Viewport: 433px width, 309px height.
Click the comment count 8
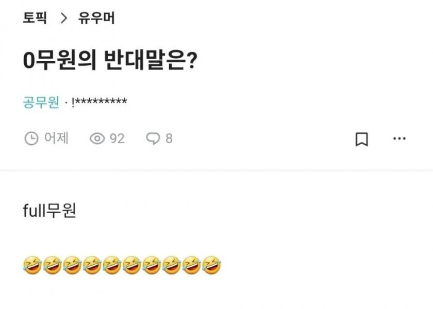click(169, 139)
